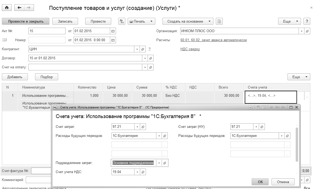This screenshot has width=314, height=189.
Task: Open Счет затрат 97.21 account card
Action: (x=143, y=127)
